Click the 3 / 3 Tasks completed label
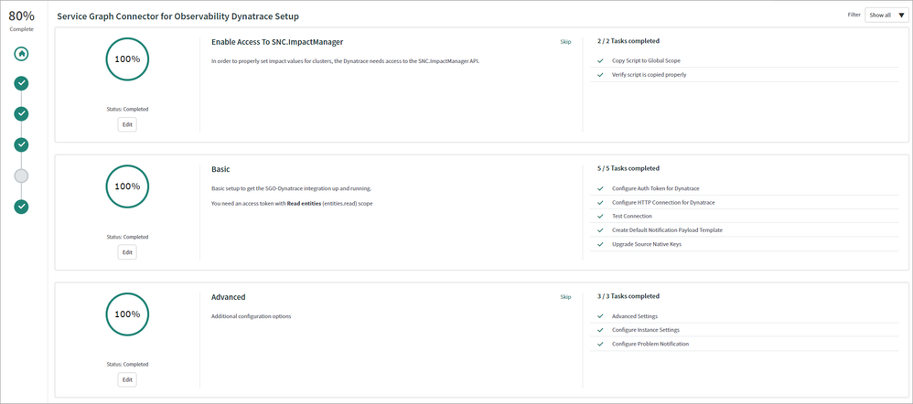The height and width of the screenshot is (404, 913). tap(628, 296)
